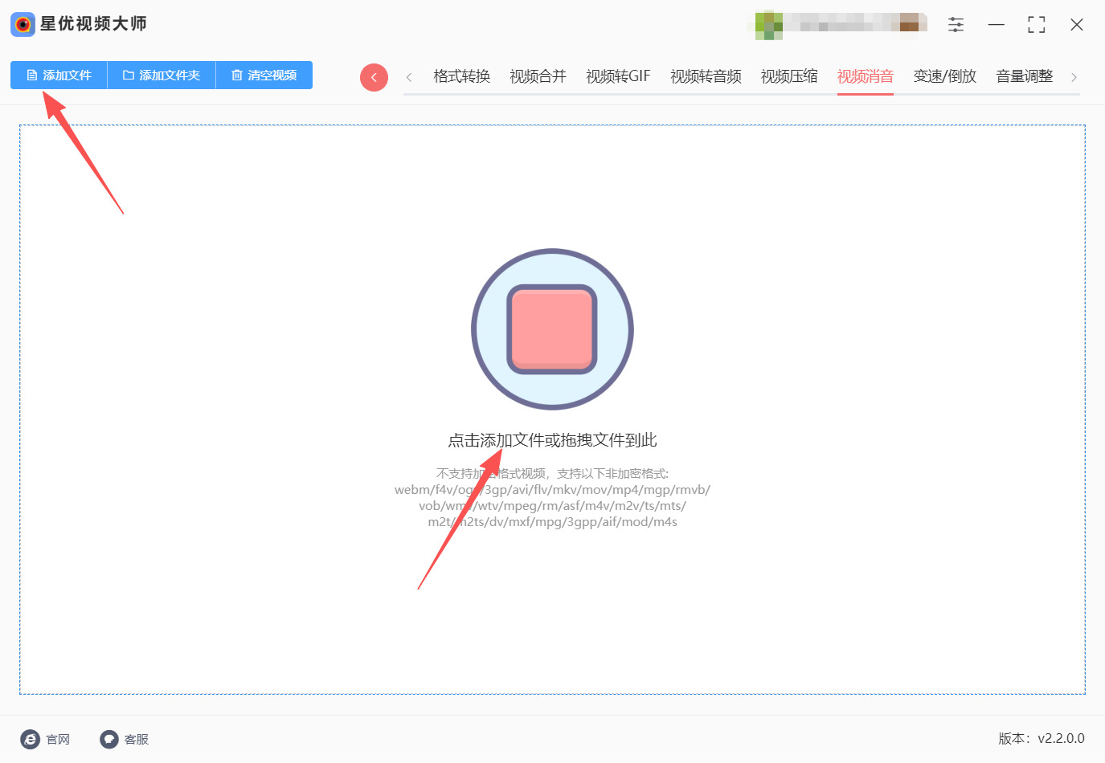Screen dimensions: 1105x763
Task: Go to the 音量调整 tab
Action: point(1025,76)
